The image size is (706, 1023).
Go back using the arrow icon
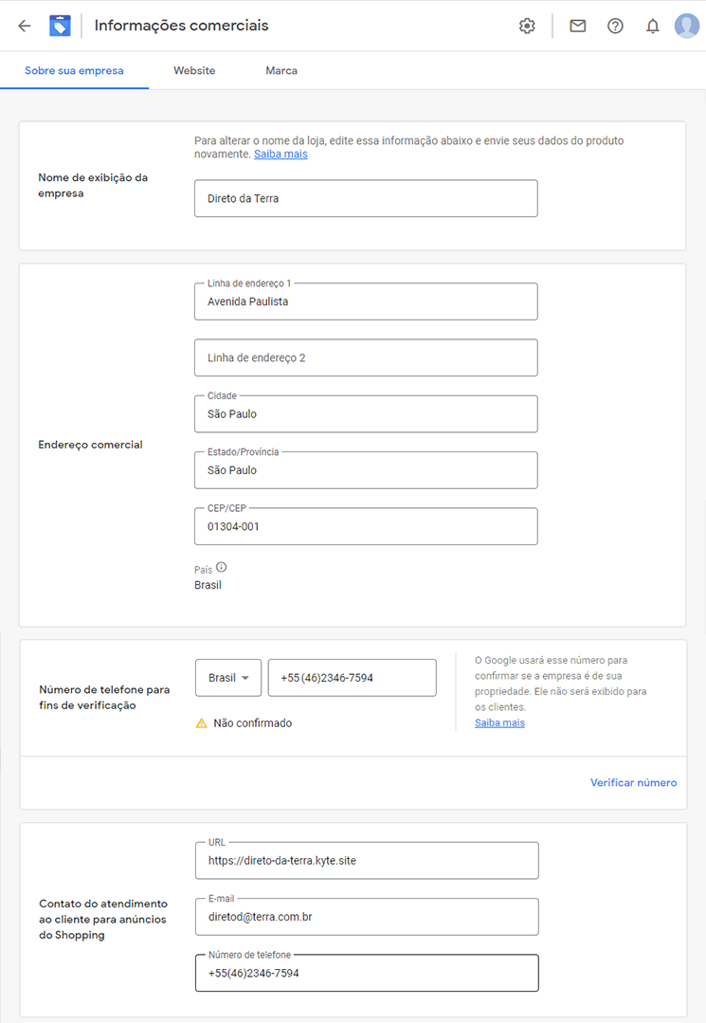pos(25,27)
